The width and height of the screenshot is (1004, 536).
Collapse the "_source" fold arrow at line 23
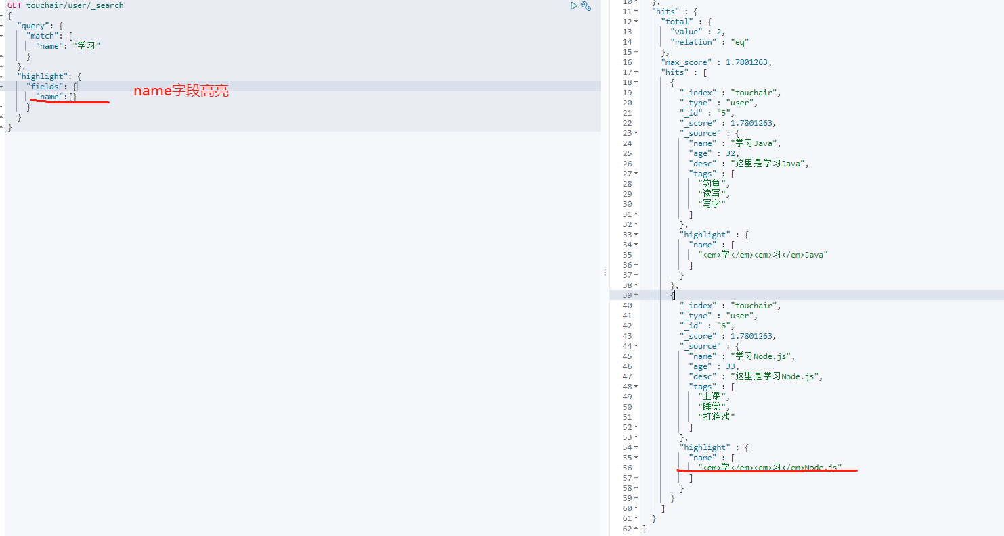click(x=636, y=133)
